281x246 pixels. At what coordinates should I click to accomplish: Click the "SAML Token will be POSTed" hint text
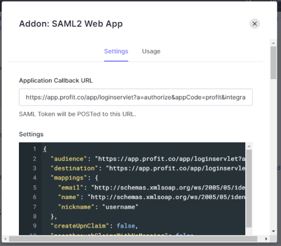(78, 114)
